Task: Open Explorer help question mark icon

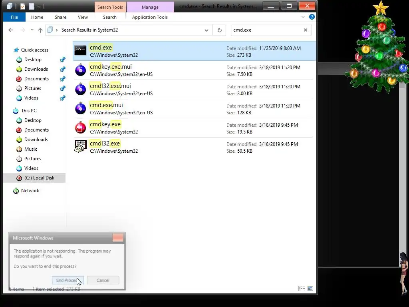Action: [x=312, y=17]
